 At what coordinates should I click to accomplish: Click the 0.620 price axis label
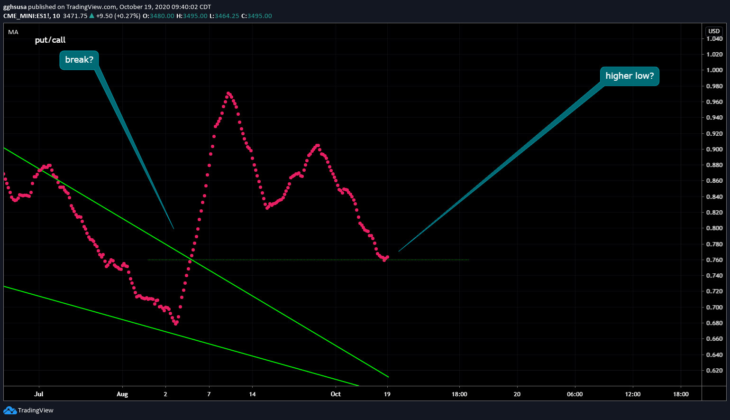point(714,371)
